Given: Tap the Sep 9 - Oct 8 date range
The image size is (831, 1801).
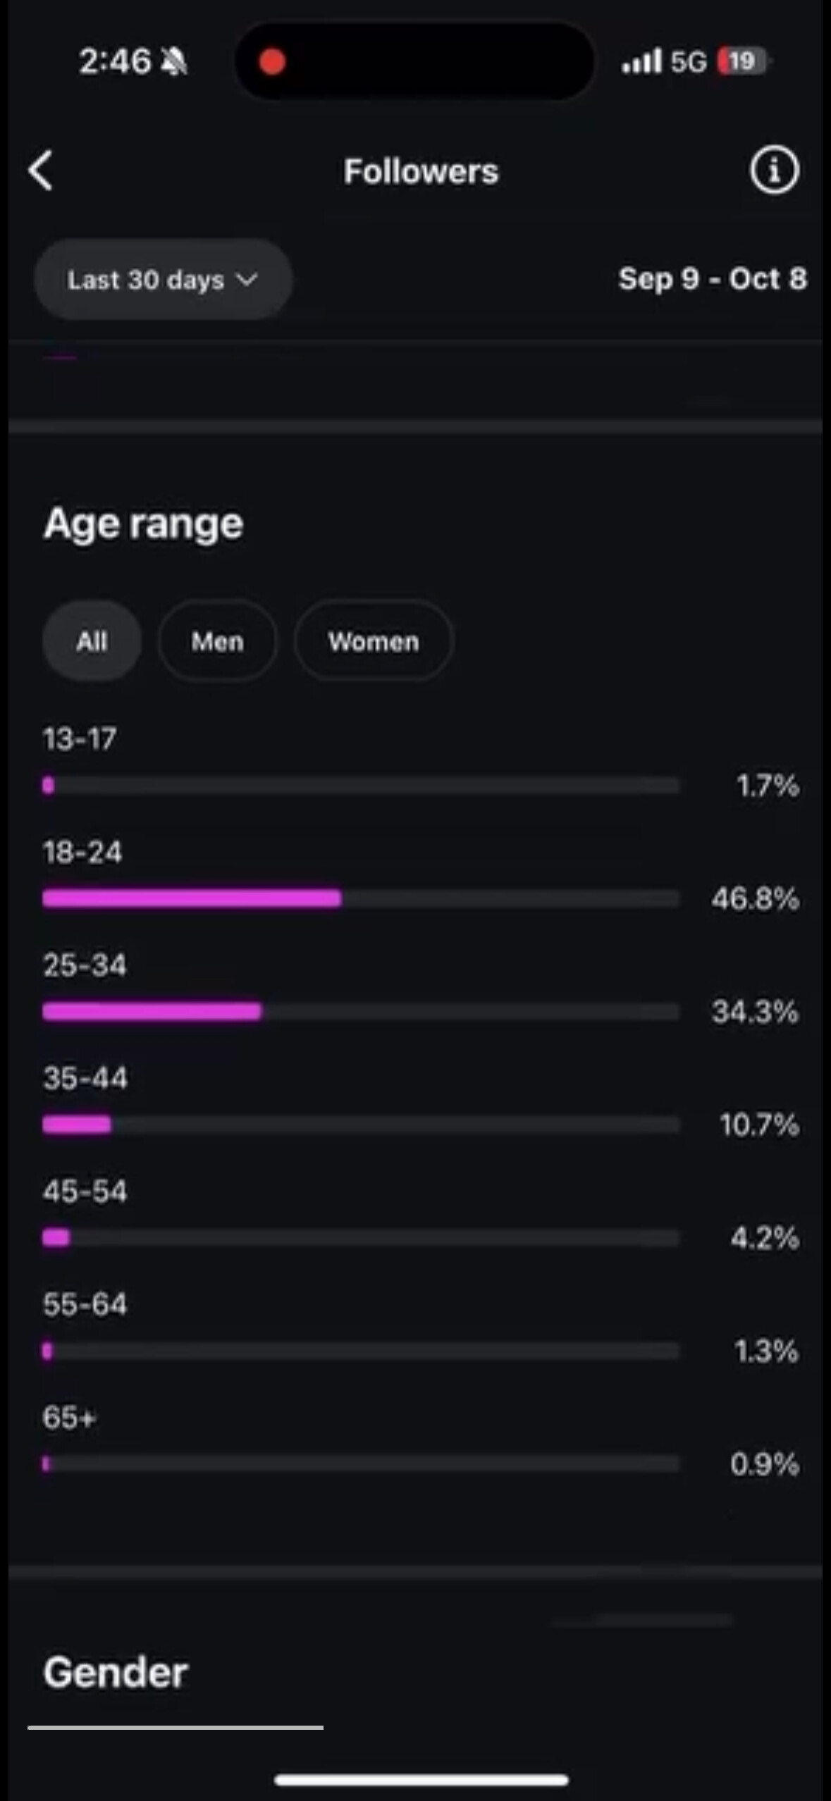Looking at the screenshot, I should point(712,279).
